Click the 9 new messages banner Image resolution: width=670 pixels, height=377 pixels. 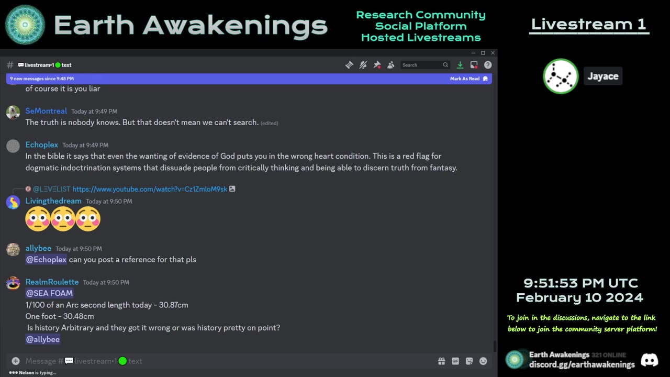pyautogui.click(x=249, y=79)
